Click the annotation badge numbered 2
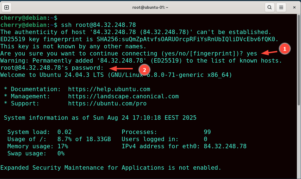 (x=144, y=70)
